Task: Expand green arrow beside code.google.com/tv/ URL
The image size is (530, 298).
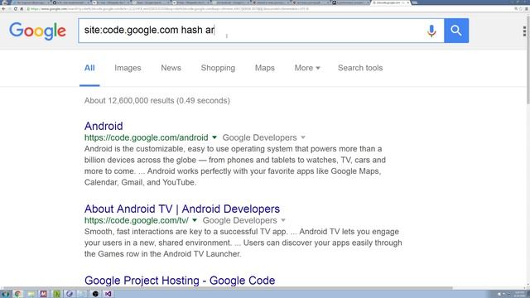Action: coord(195,220)
